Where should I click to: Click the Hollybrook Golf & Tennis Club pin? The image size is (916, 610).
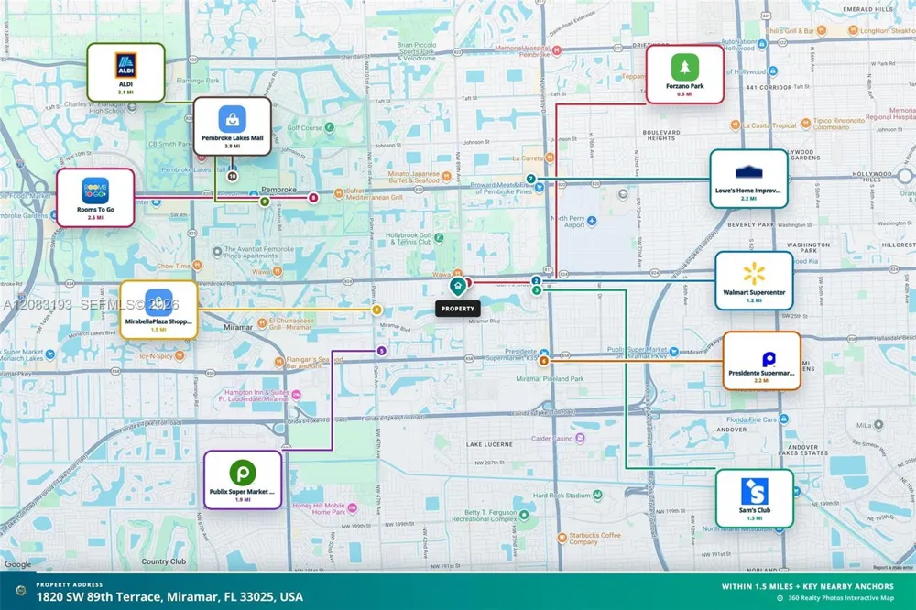coord(439,238)
